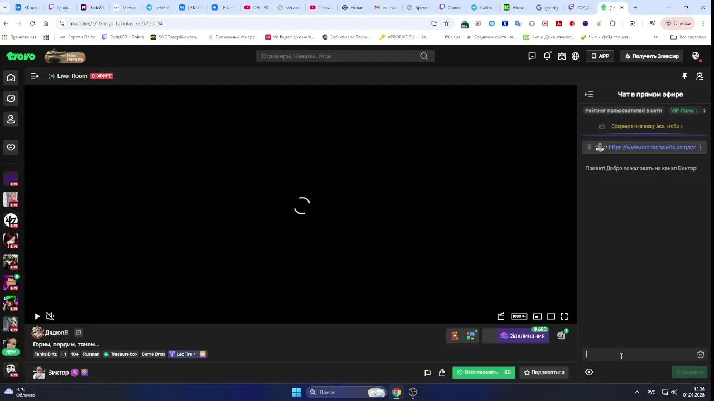Enter fullscreen mode
Image resolution: width=714 pixels, height=401 pixels.
tap(564, 316)
